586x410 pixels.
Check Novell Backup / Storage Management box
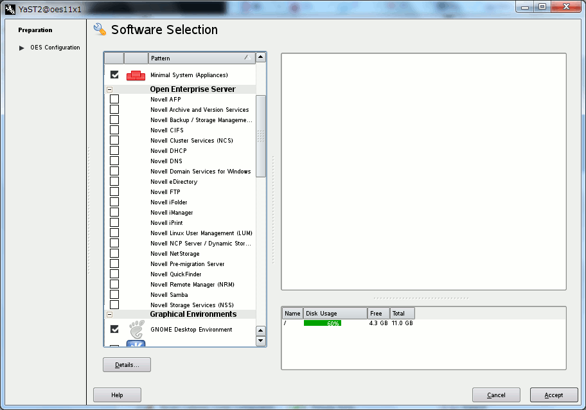(x=114, y=120)
